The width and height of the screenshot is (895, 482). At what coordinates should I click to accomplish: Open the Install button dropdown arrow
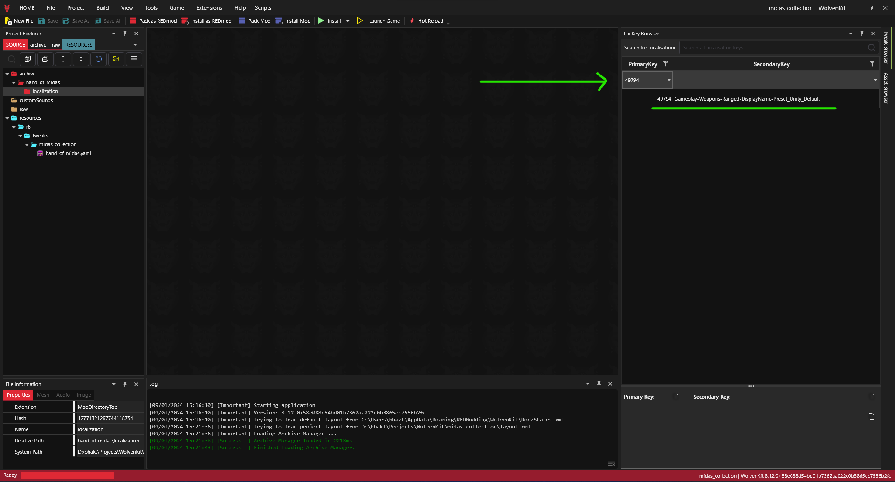pos(348,21)
